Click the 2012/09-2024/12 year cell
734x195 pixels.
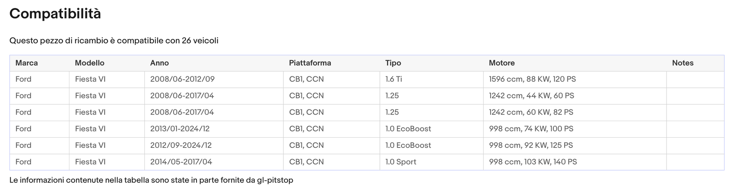(214, 146)
